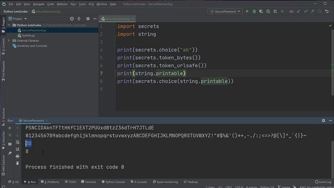Image resolution: width=334 pixels, height=188 pixels.
Task: Open the Git tool window button
Action: point(14,182)
